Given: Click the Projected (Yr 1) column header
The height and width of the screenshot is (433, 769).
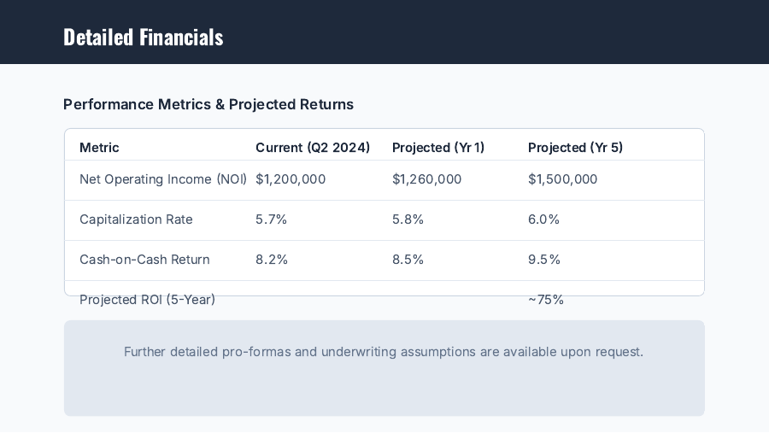Looking at the screenshot, I should coord(438,148).
